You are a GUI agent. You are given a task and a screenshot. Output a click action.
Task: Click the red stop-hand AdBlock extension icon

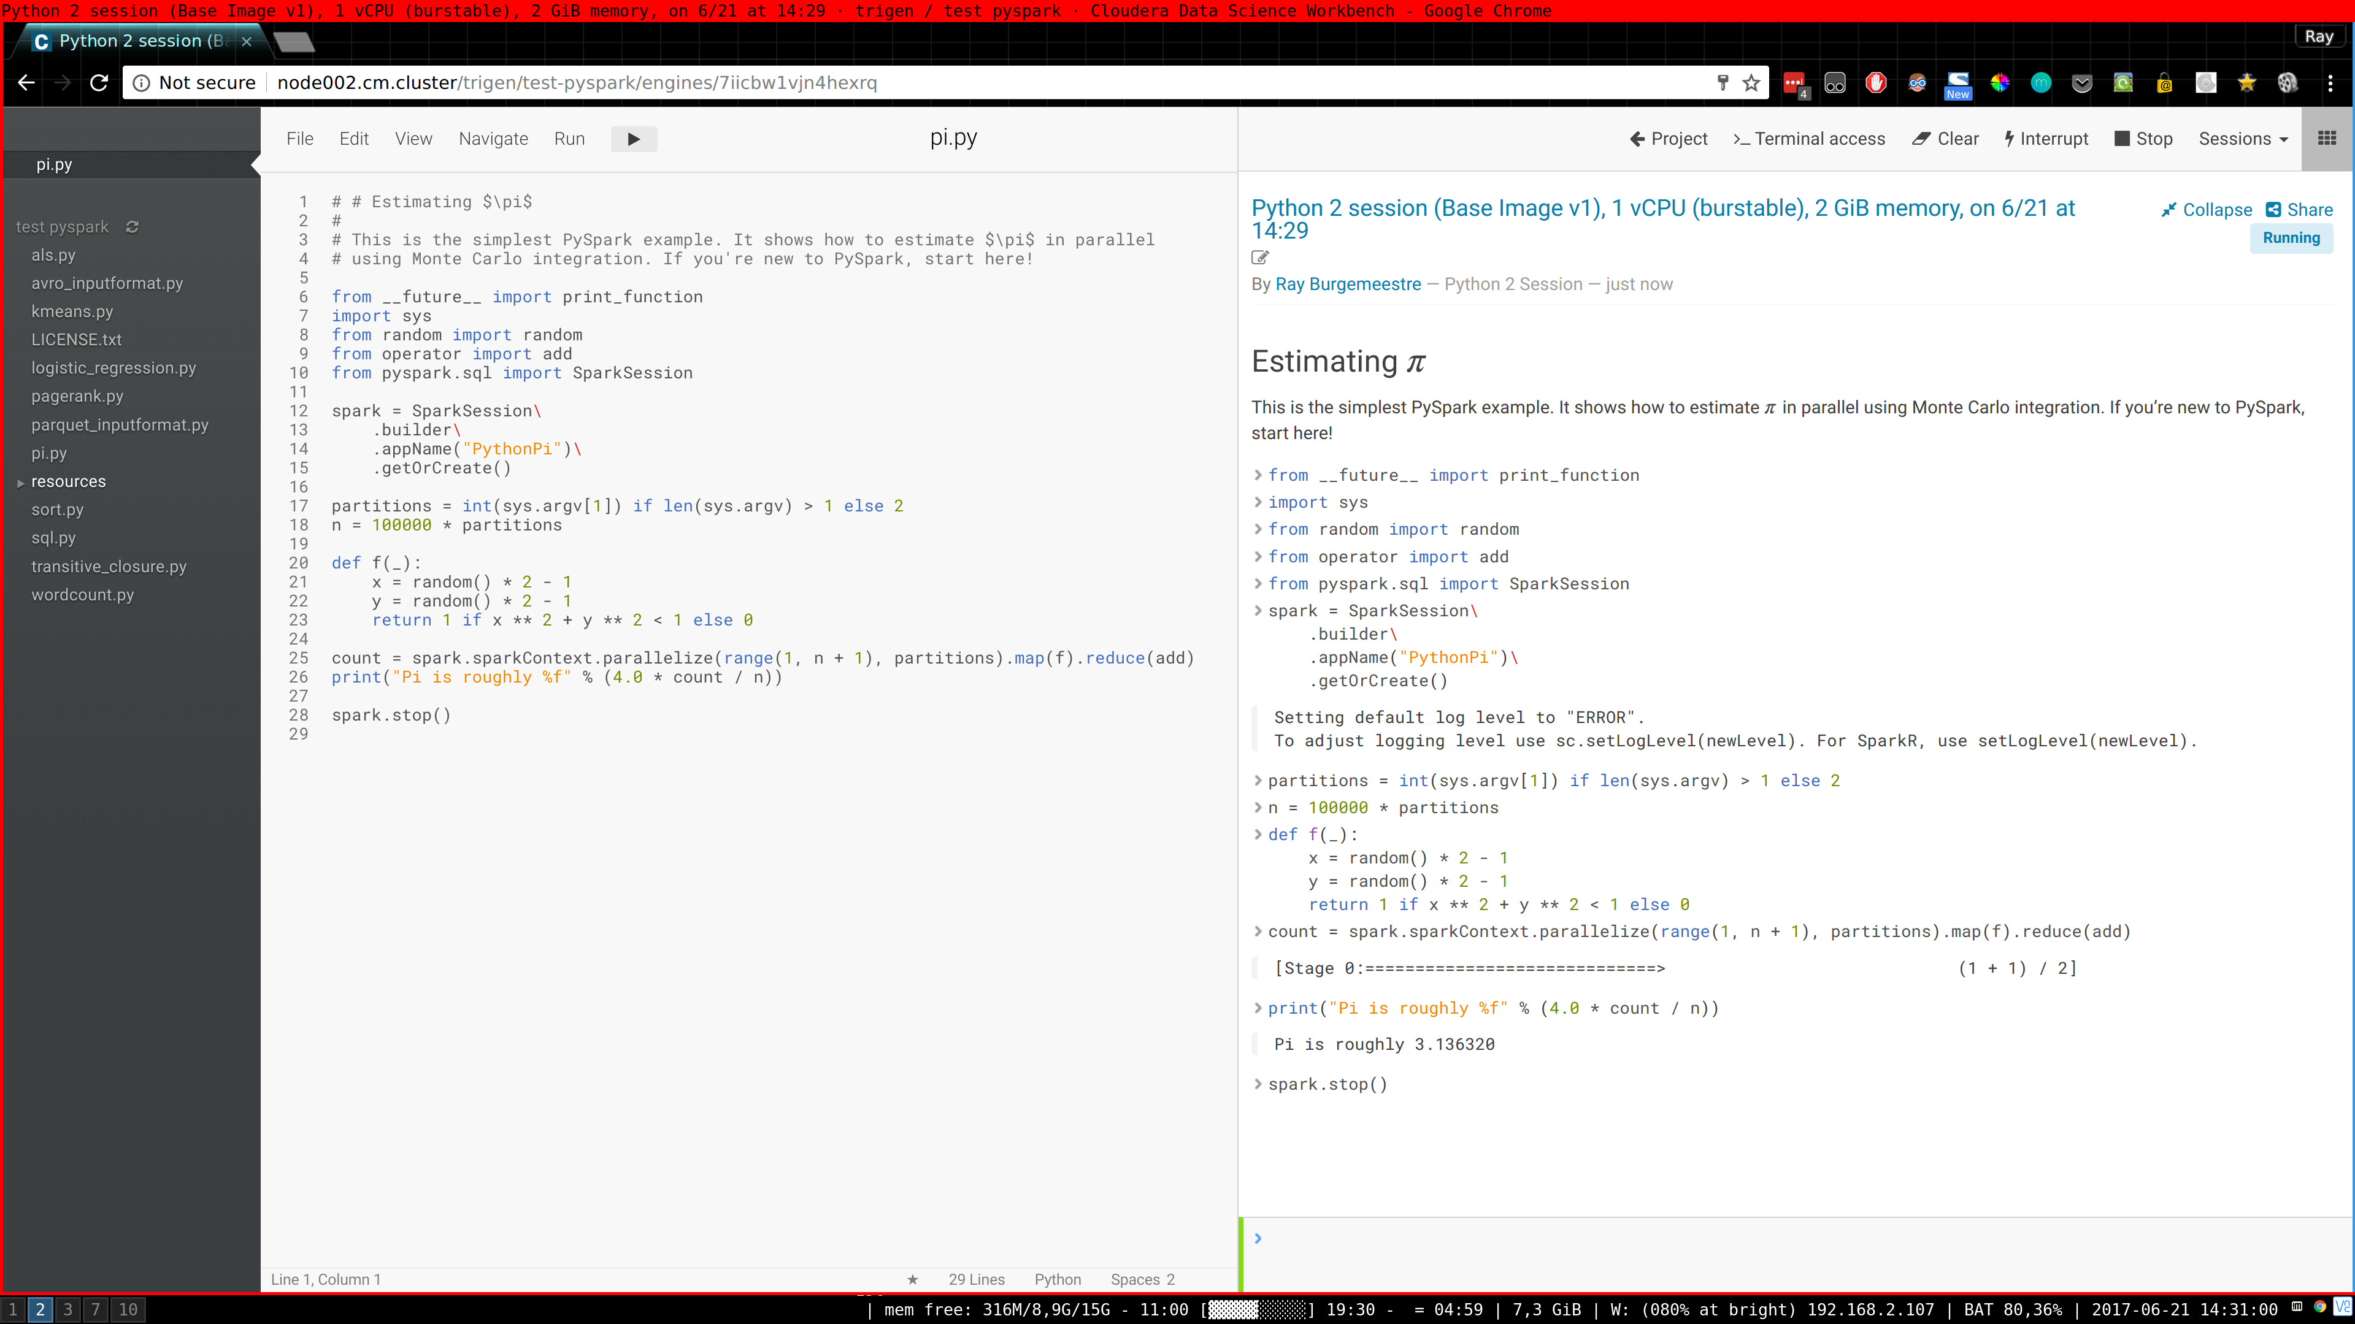[1876, 83]
